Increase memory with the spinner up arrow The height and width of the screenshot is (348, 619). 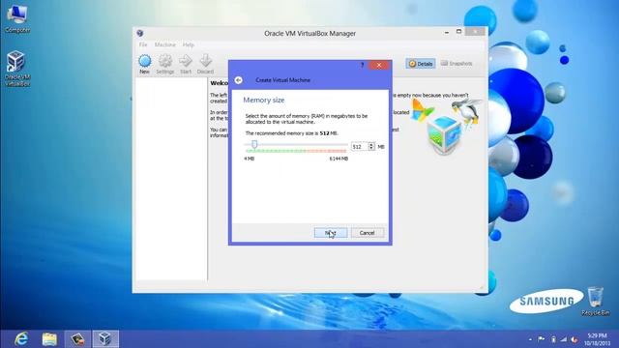point(371,144)
